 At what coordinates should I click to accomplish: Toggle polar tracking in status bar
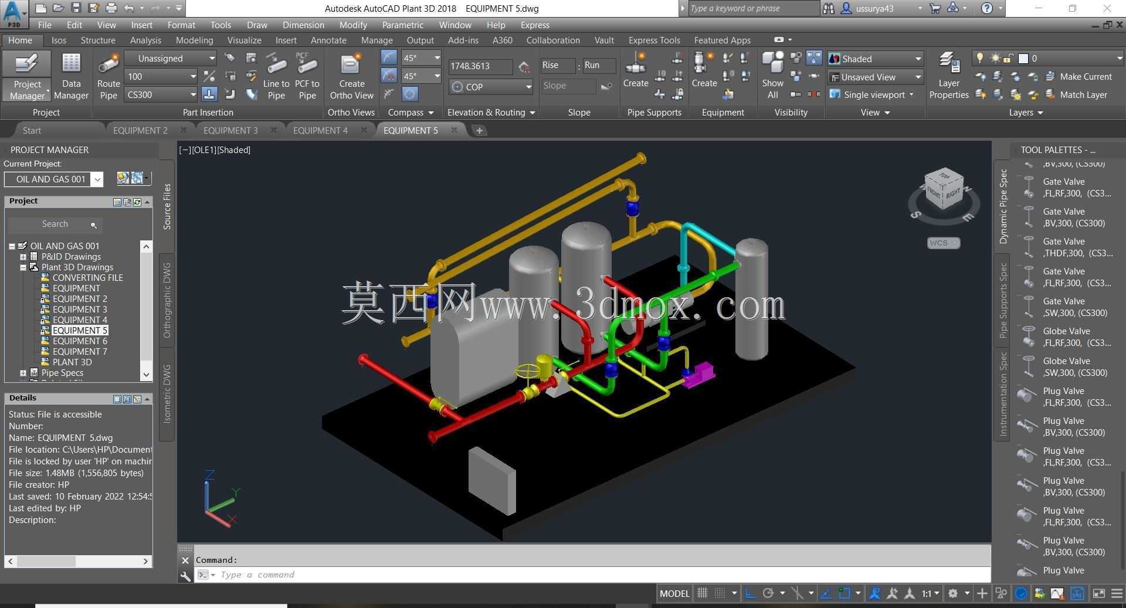click(x=768, y=593)
